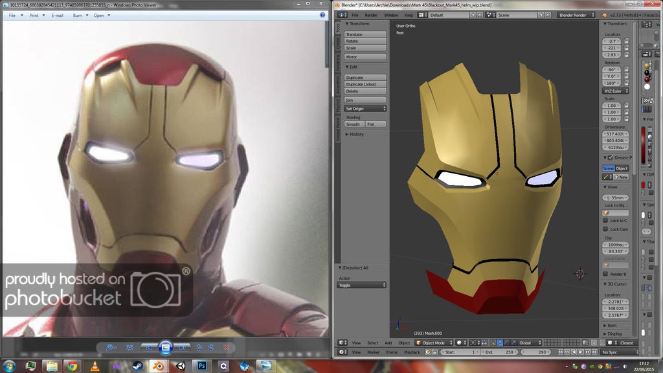The height and width of the screenshot is (373, 663).
Task: Go to next photo in Photo Viewer
Action: pos(182,348)
